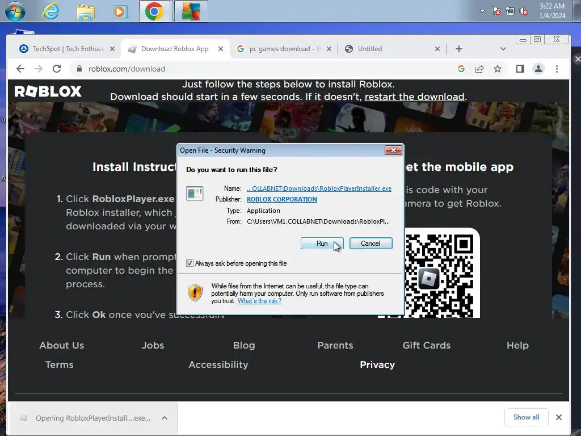Go back to previous page
Viewport: 581px width, 436px height.
click(20, 69)
